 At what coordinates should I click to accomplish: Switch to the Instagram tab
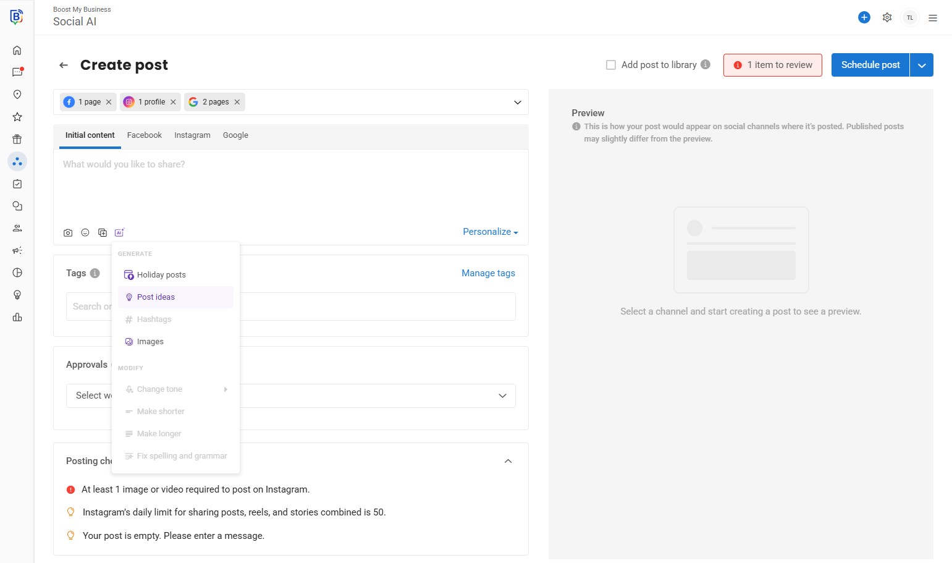[x=192, y=135]
